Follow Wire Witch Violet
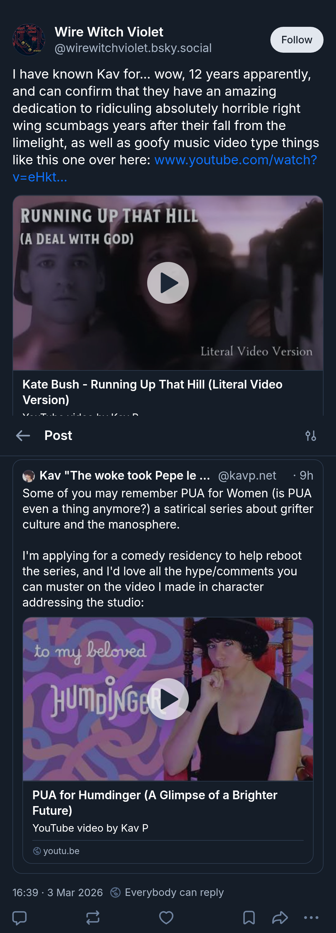The width and height of the screenshot is (336, 933). click(296, 40)
